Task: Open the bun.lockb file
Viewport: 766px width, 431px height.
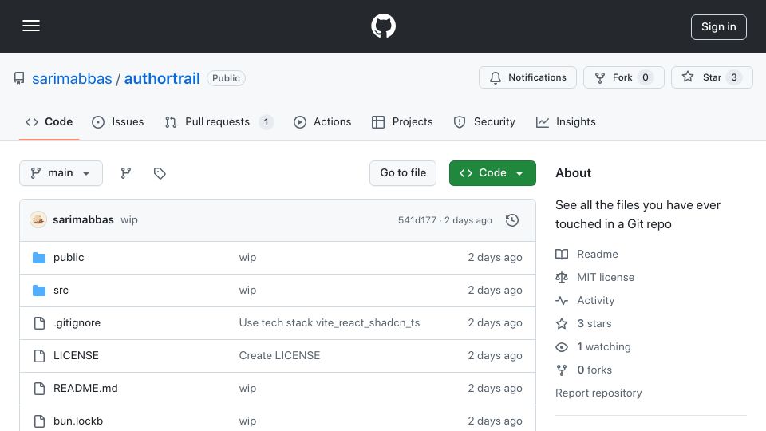Action: click(78, 421)
